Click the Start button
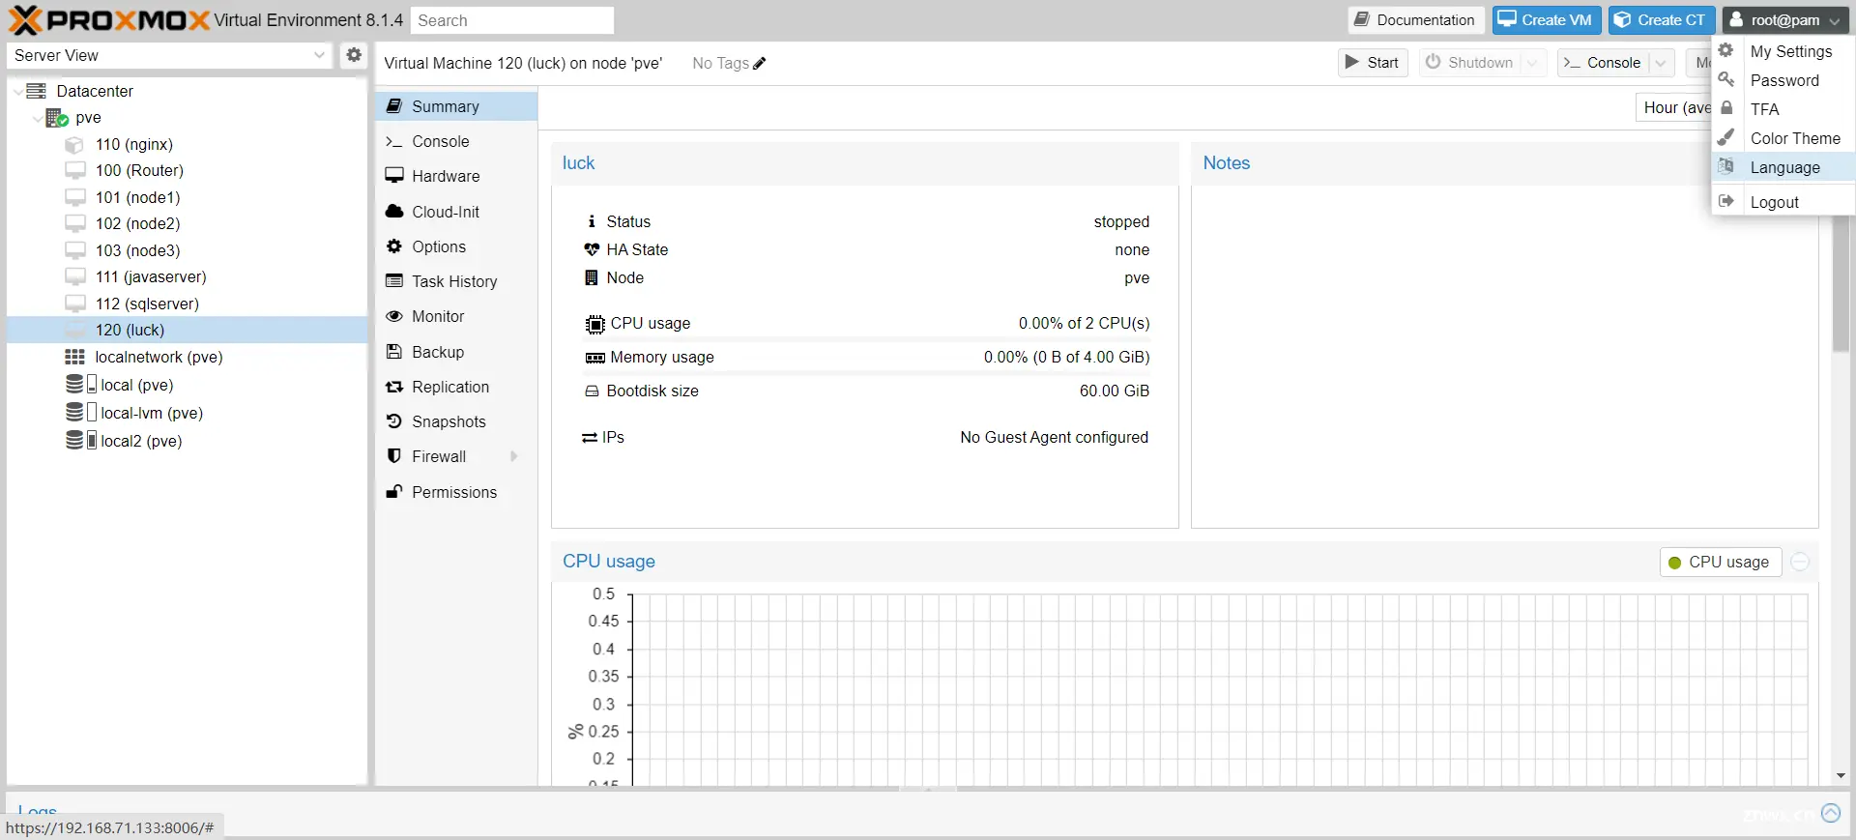Image resolution: width=1856 pixels, height=840 pixels. pyautogui.click(x=1373, y=63)
